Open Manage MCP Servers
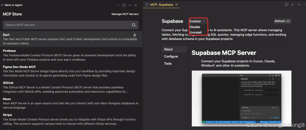The height and width of the screenshot is (130, 306). point(125,14)
